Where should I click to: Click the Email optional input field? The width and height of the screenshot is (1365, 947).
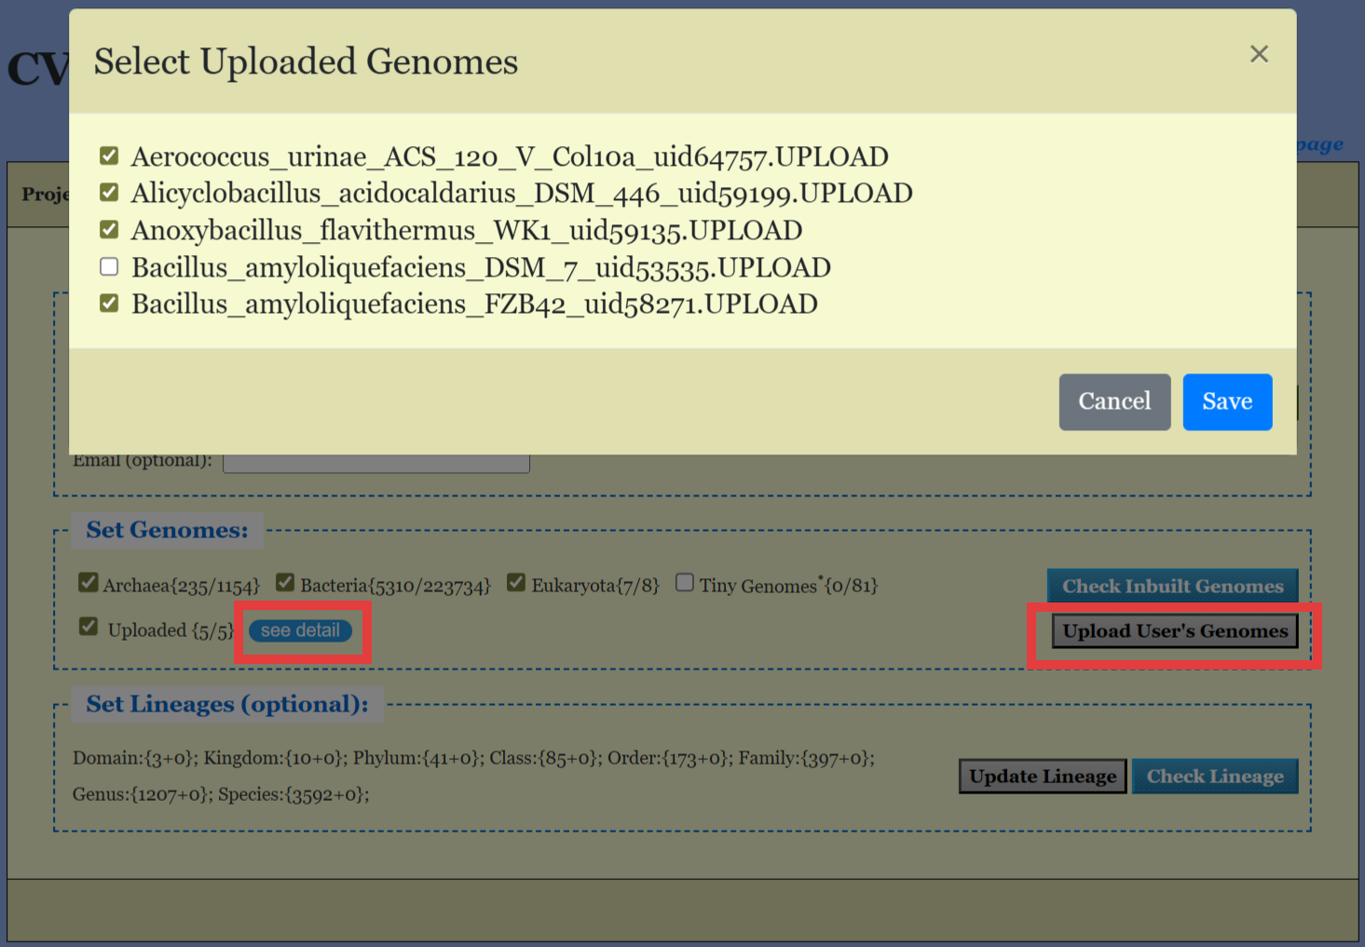[x=376, y=464]
